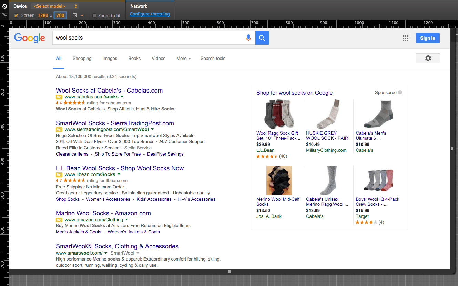Enable the Zoom to fit checkbox
The width and height of the screenshot is (458, 286).
pyautogui.click(x=94, y=15)
